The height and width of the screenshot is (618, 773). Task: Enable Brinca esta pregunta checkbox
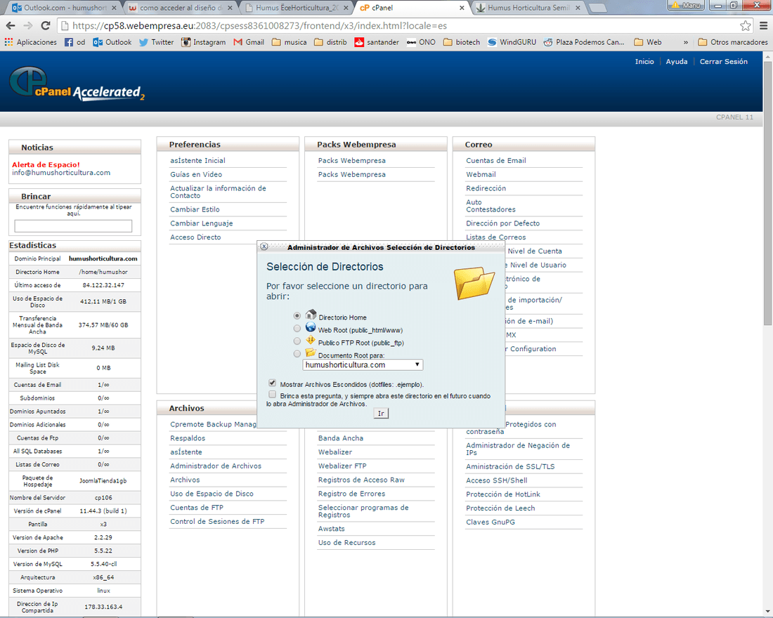click(272, 394)
